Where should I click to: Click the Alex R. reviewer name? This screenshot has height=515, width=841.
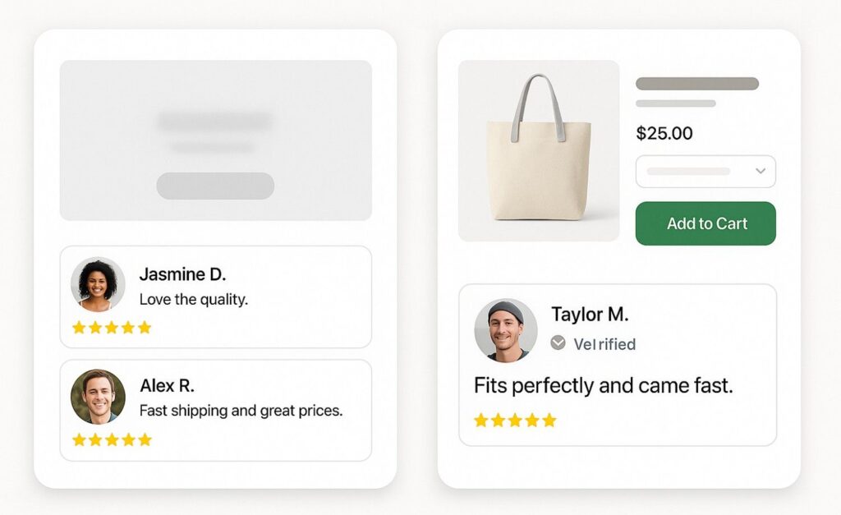[x=167, y=385]
